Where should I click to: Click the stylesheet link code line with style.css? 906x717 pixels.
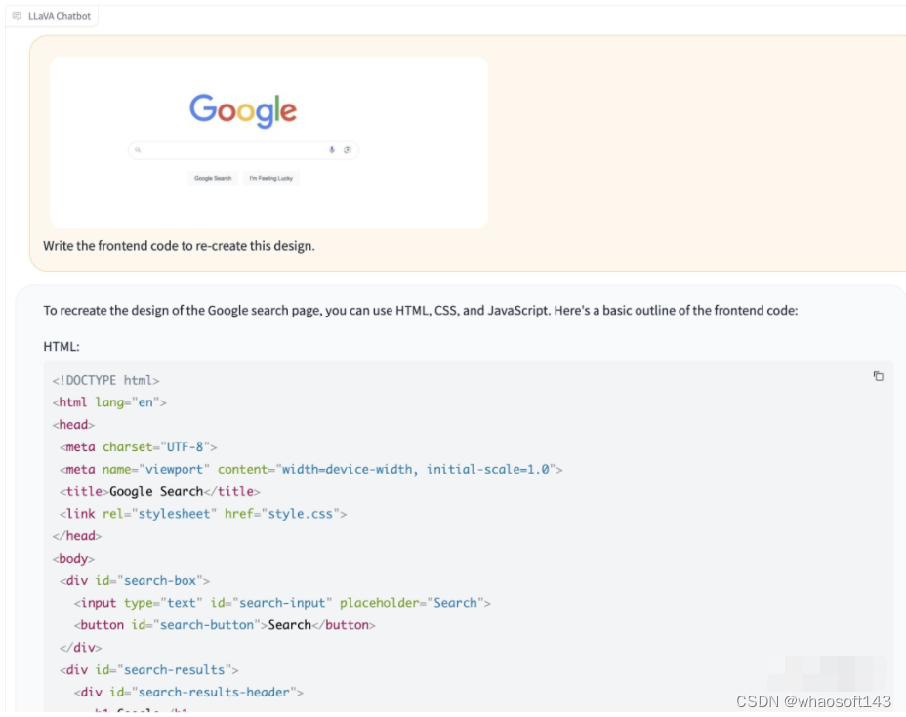pos(203,514)
